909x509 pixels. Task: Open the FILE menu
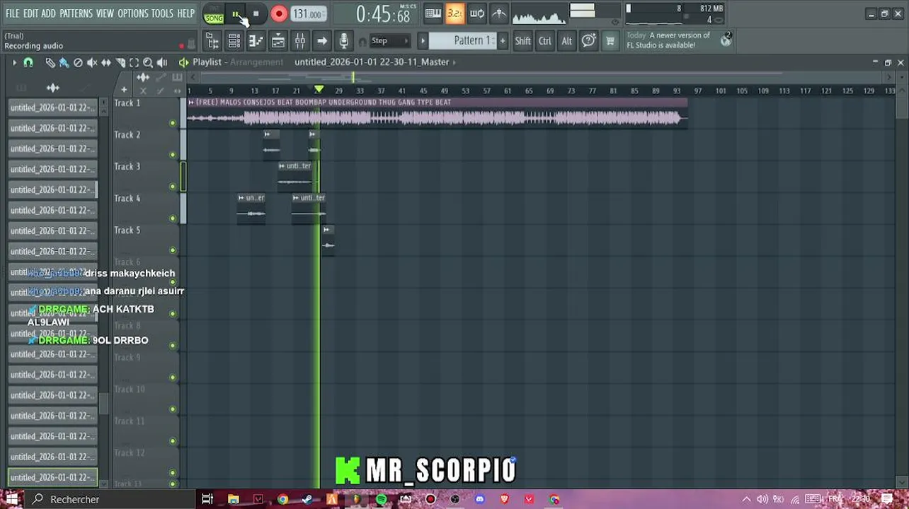13,13
